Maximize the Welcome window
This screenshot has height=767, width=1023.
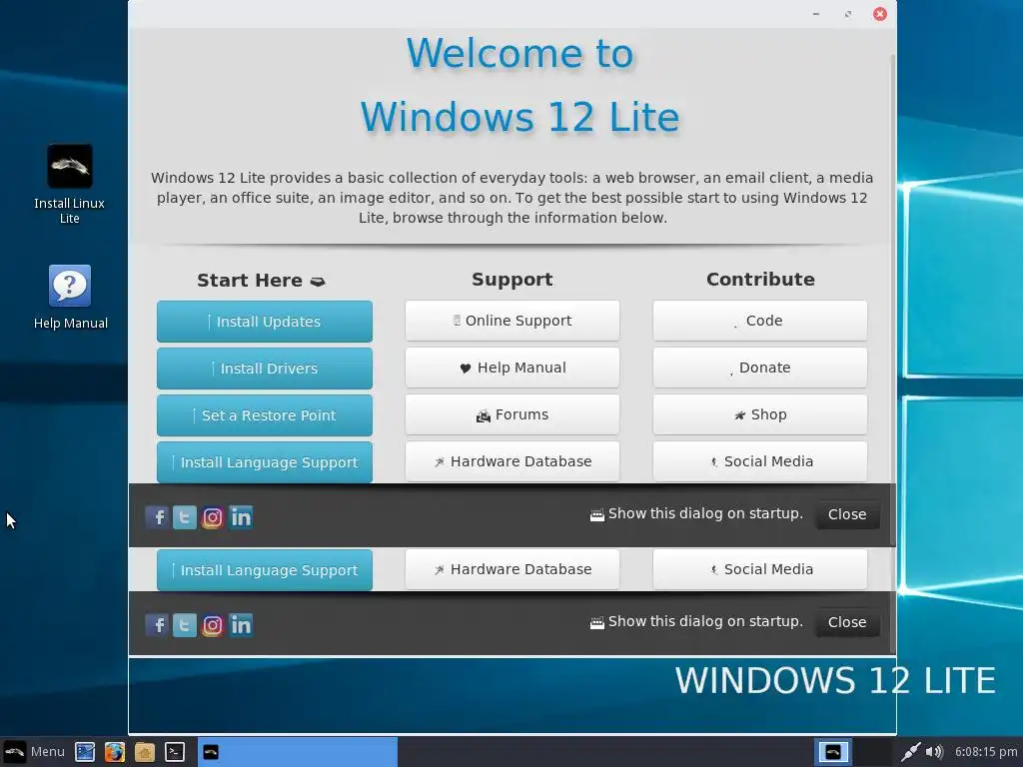click(847, 14)
